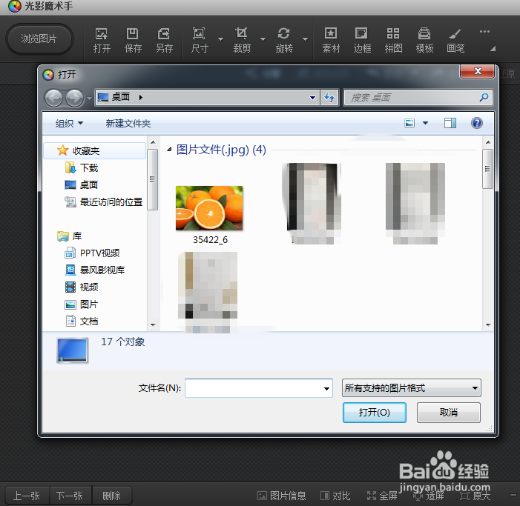Open the recent pages dropdown near nav arrows
Viewport: 520px width, 506px height.
point(89,98)
